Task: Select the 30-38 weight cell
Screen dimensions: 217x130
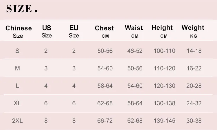Action: (194, 121)
